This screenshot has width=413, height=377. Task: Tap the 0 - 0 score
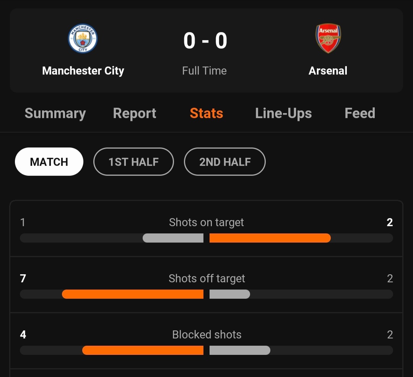pos(205,40)
